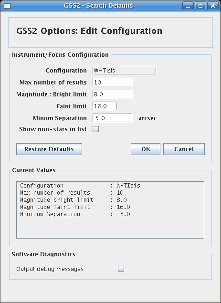Maximize the Search Defaults window

pos(200,6)
